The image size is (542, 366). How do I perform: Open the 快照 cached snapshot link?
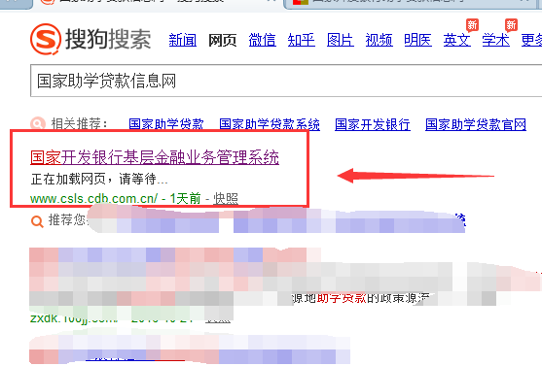[226, 199]
